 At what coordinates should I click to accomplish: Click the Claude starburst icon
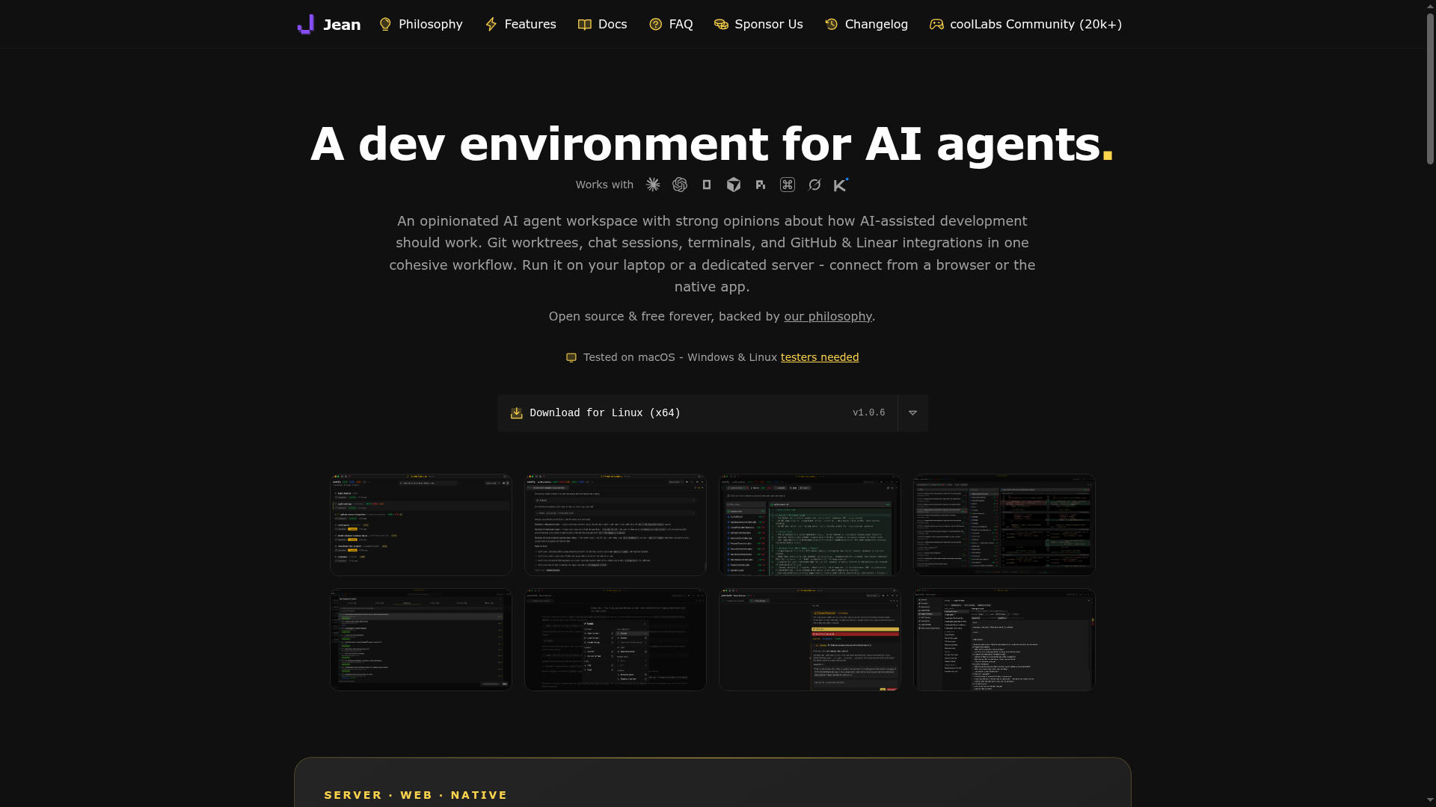[653, 185]
